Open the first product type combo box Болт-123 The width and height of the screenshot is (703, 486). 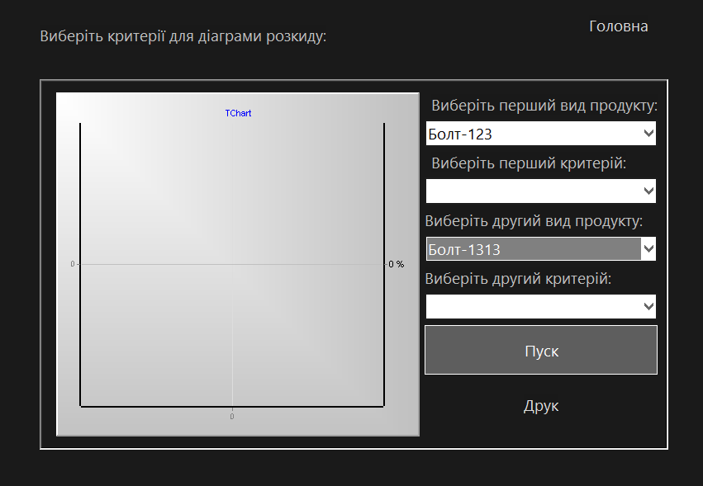(x=541, y=134)
